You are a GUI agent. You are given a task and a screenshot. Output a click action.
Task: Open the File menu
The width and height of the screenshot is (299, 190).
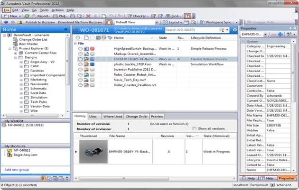click(x=7, y=10)
